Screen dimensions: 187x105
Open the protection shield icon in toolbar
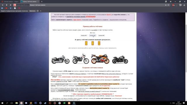(180, 5)
